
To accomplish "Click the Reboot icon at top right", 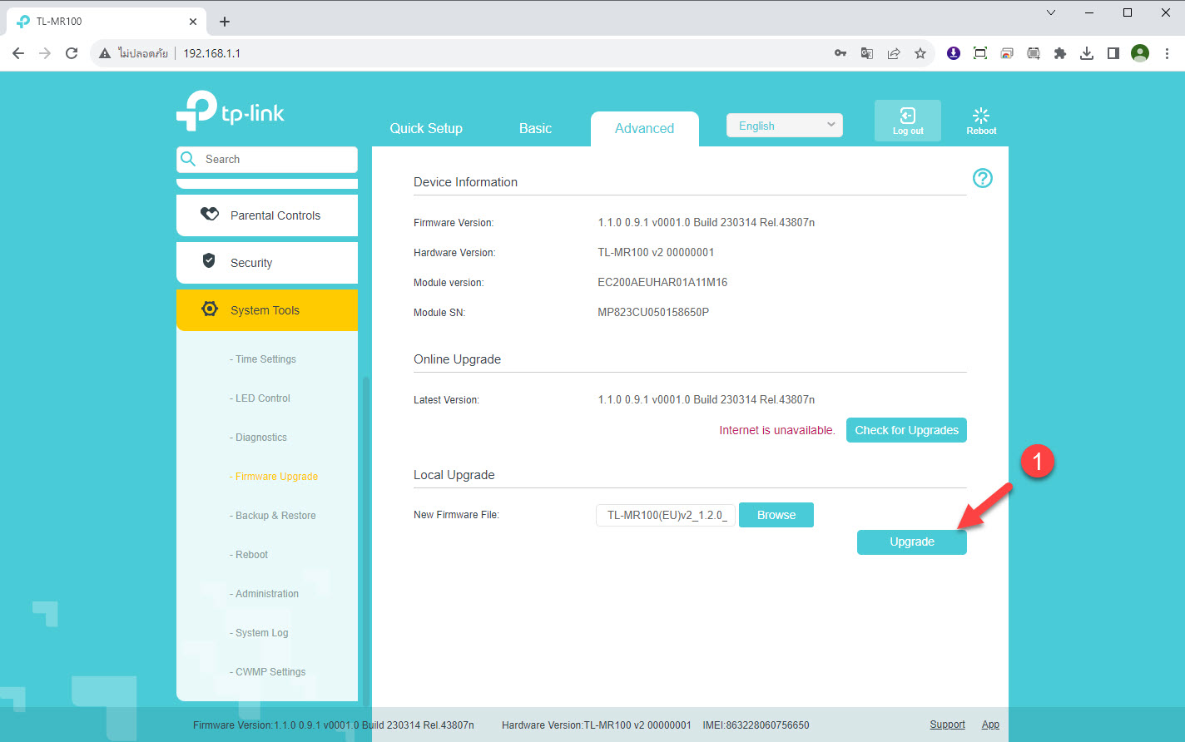I will [981, 121].
